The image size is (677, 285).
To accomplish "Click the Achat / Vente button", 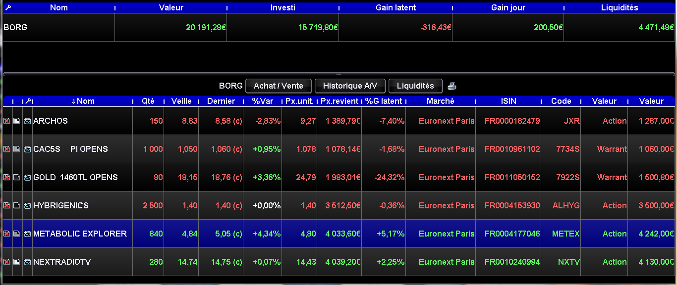I will tap(279, 86).
